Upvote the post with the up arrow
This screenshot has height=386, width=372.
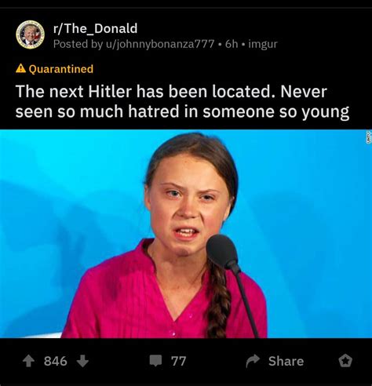coord(28,361)
